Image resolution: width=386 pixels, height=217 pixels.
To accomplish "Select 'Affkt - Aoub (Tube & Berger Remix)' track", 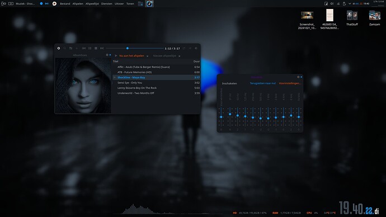I will 156,67.
